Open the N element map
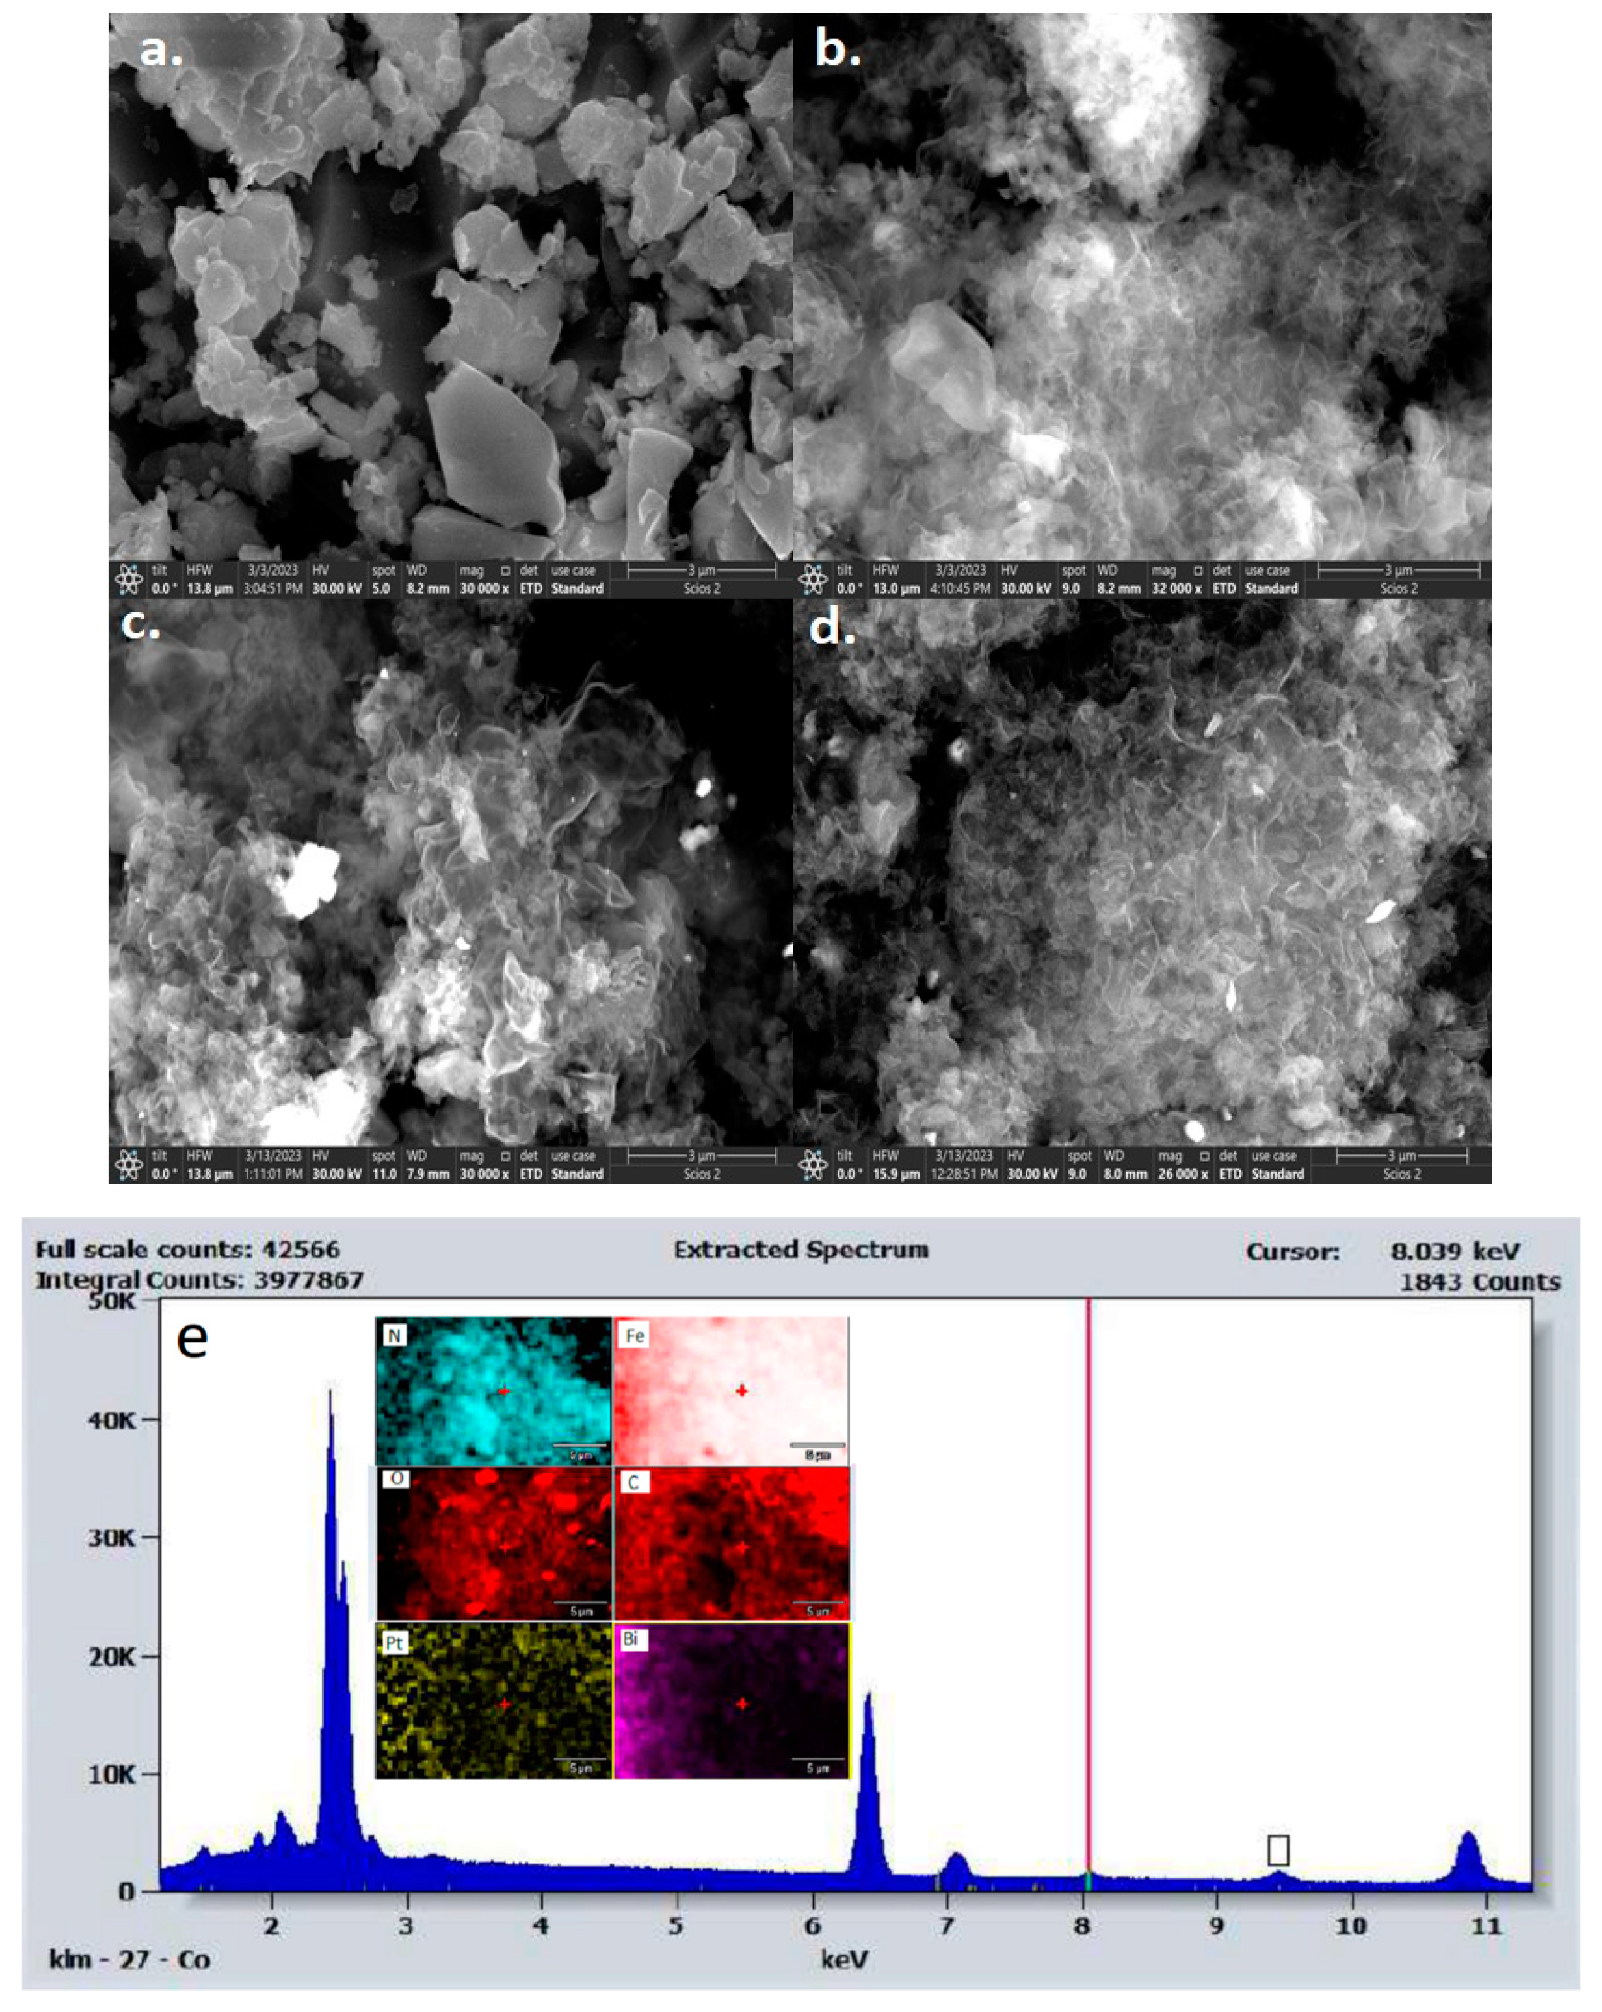Screen dimensions: 1602x2012 (x=493, y=1391)
